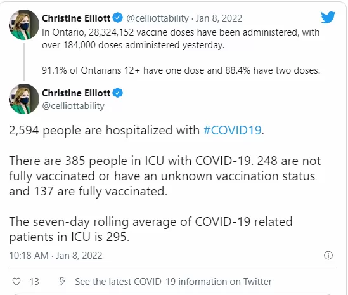Click Christine Elliott name in first tweet
348x295 pixels.
[x=76, y=18]
